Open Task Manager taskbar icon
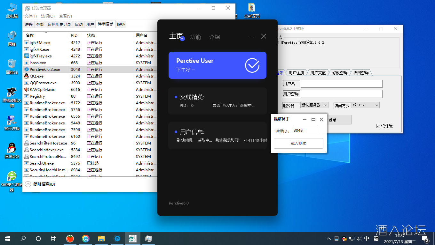 click(x=148, y=238)
